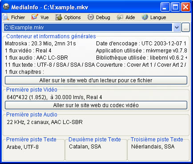Click "1 flux vidéo : Real 4" line
Screen dimensions: 193x164
(x=28, y=51)
